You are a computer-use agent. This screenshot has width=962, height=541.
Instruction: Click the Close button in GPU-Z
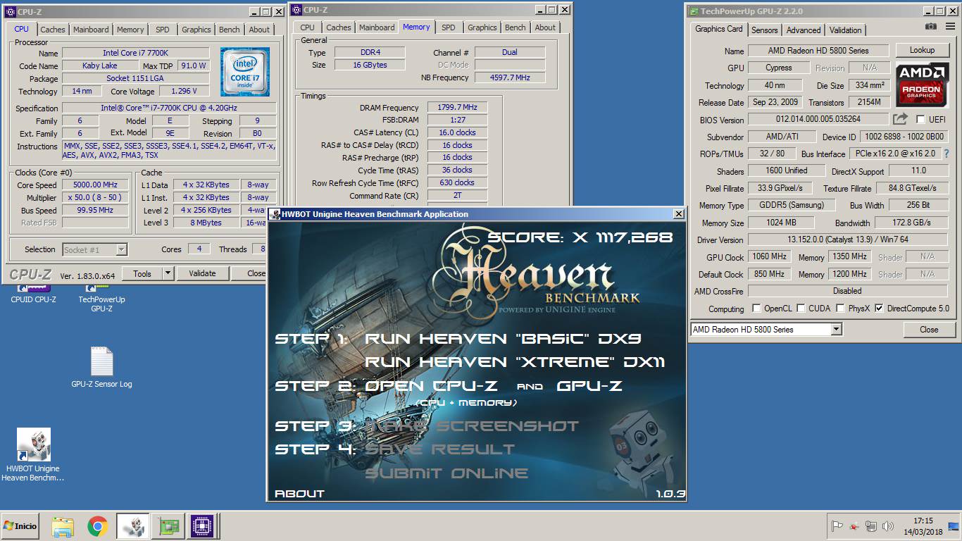point(929,330)
